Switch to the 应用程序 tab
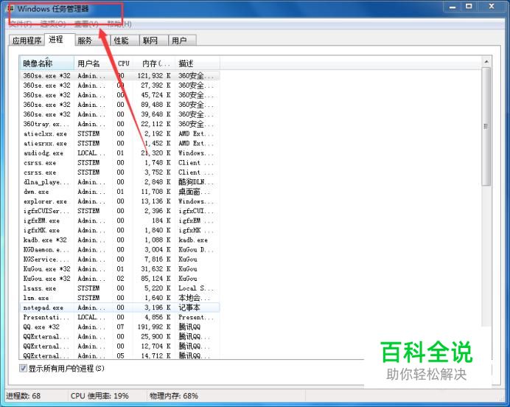Image resolution: width=510 pixels, height=407 pixels. coord(27,41)
